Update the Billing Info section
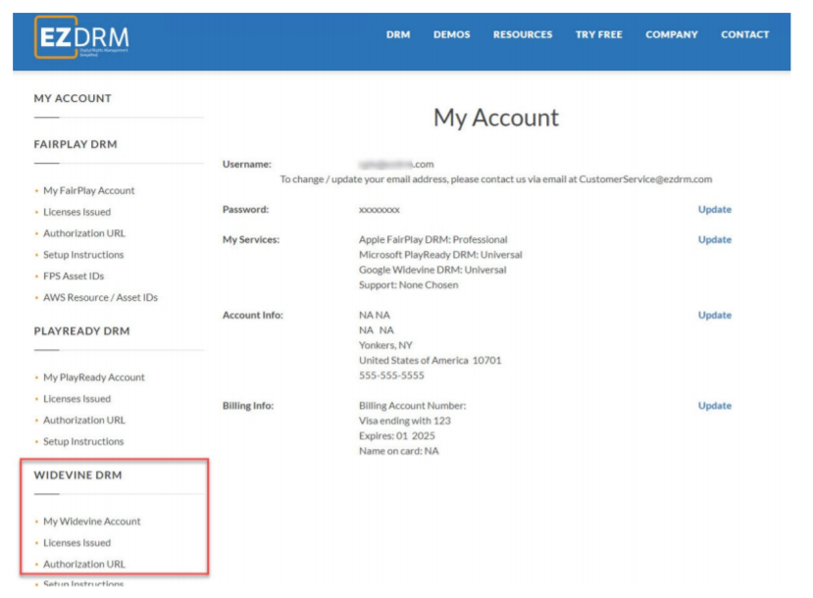813x598 pixels. 714,405
